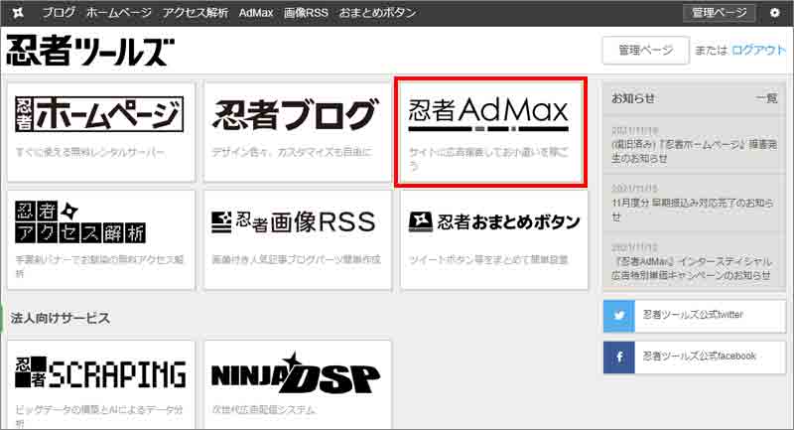Open the 一覧 link in お知らせ
Screen dimensions: 794x430
(766, 98)
